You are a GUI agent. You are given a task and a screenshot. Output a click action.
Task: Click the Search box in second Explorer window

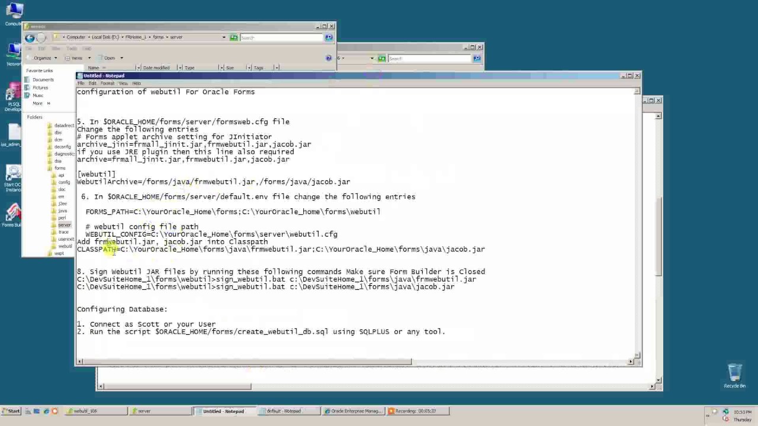pos(429,58)
